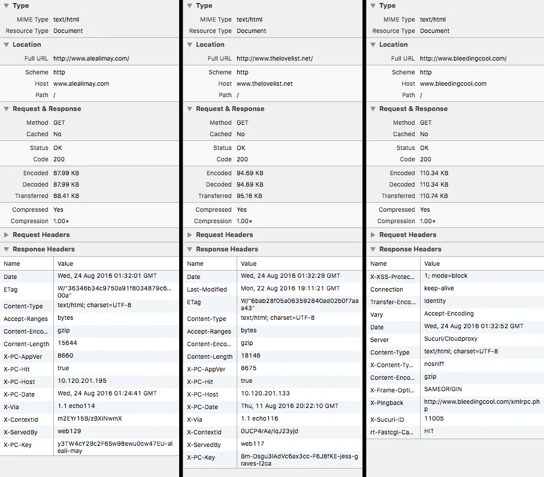Select X-Content-Type value nosniff
The image size is (544, 477).
point(434,364)
